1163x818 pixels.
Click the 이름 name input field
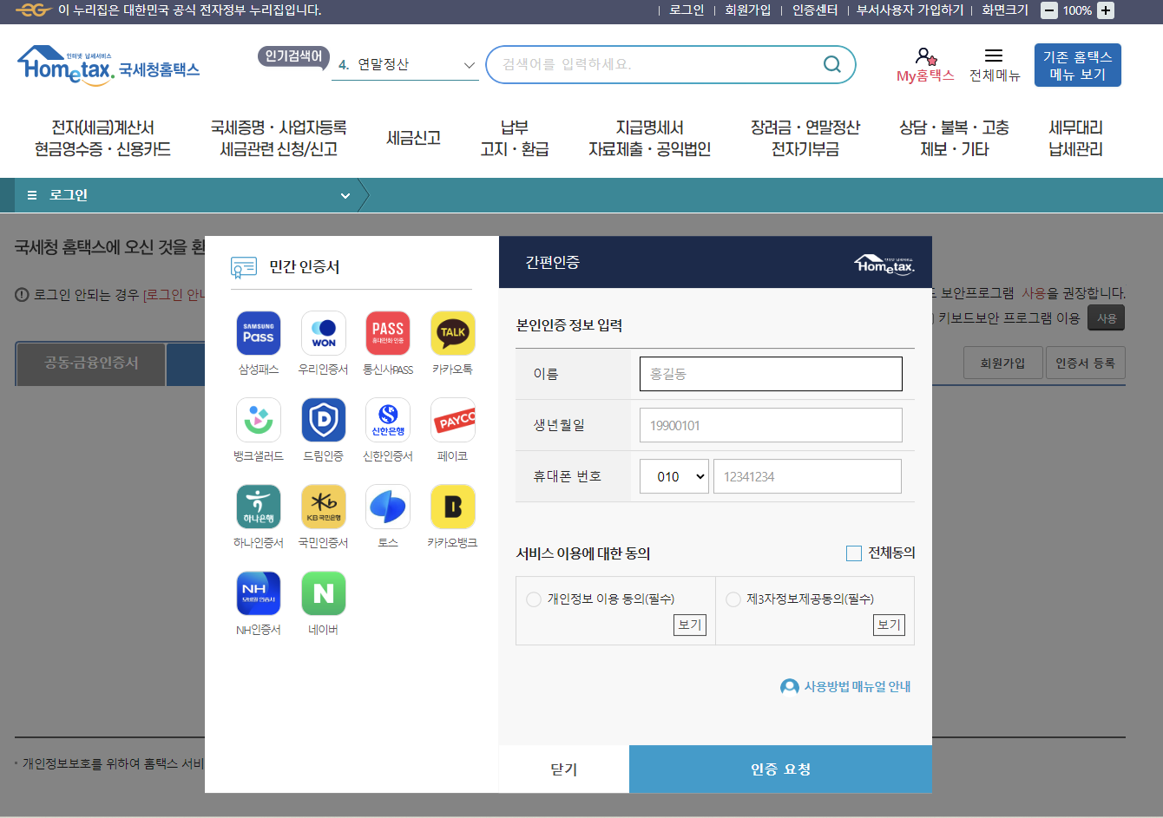(771, 373)
